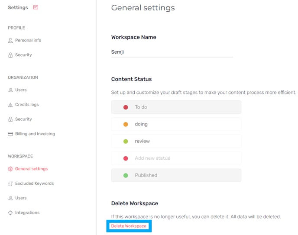Viewport: 298px width, 235px height.
Task: Pick the green dot of review status
Action: [126, 142]
